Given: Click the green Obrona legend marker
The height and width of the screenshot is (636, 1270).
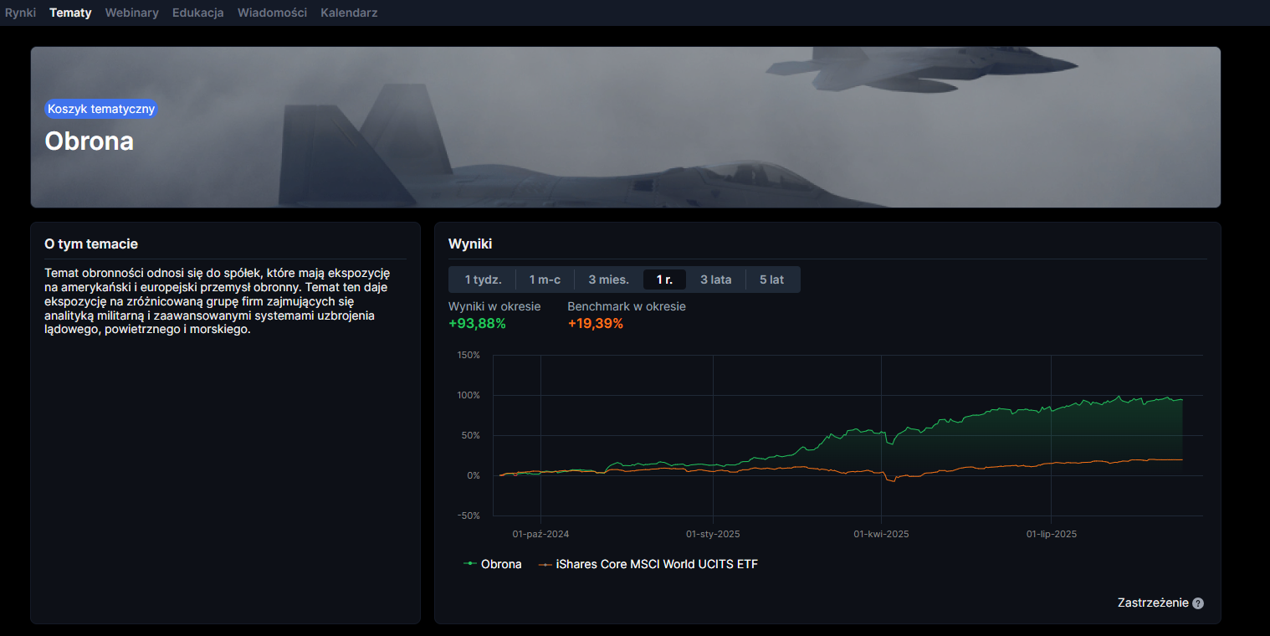Looking at the screenshot, I should [470, 564].
